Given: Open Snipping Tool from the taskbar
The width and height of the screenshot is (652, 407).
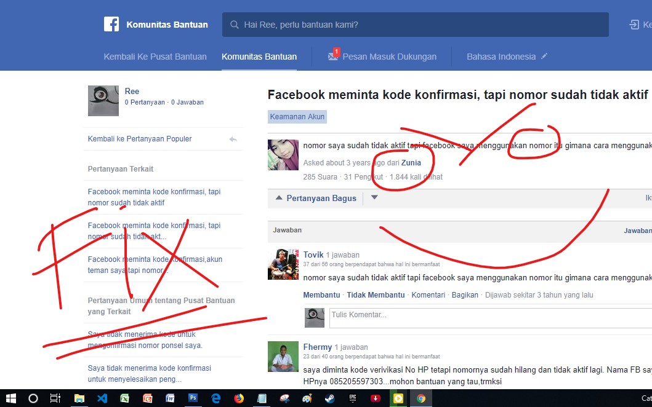Looking at the screenshot, I should tap(284, 398).
